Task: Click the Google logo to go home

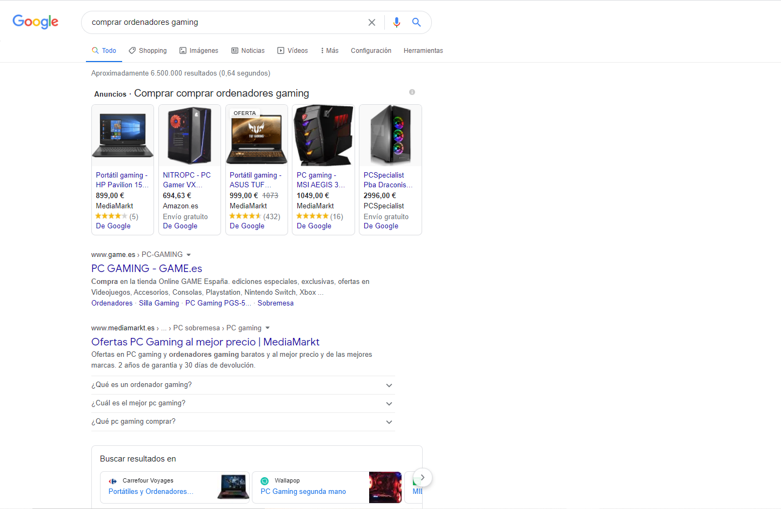Action: (35, 22)
